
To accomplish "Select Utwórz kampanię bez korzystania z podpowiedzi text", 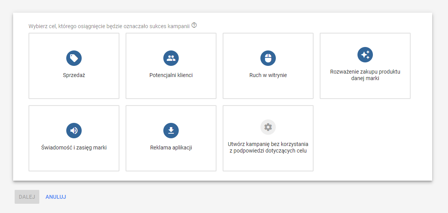I will pyautogui.click(x=268, y=148).
